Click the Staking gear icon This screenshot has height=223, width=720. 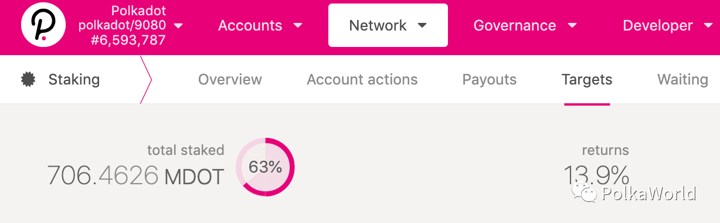pyautogui.click(x=28, y=79)
